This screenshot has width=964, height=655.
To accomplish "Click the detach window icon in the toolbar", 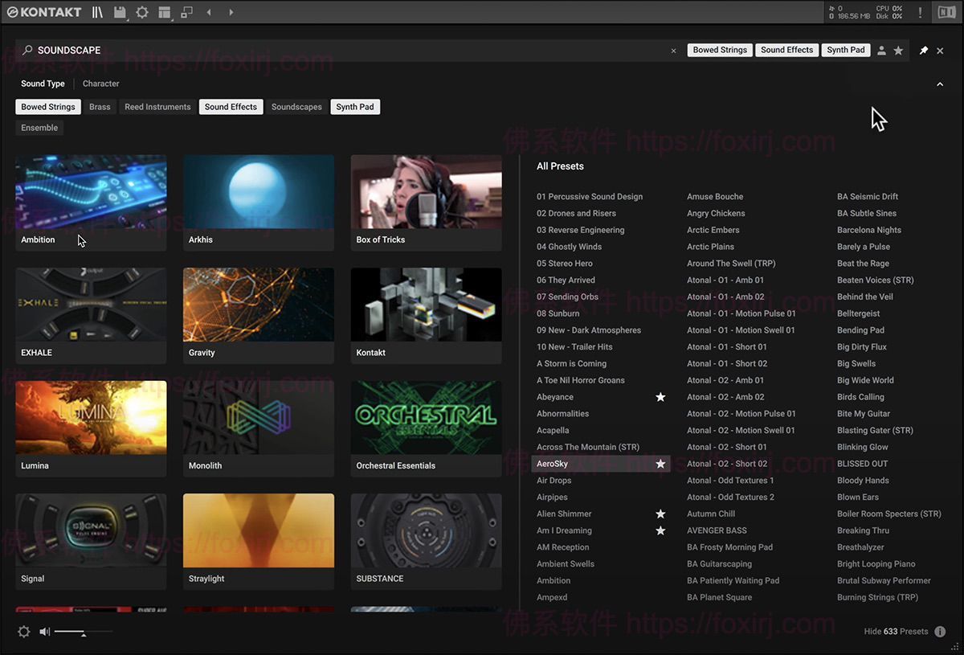I will click(x=186, y=11).
